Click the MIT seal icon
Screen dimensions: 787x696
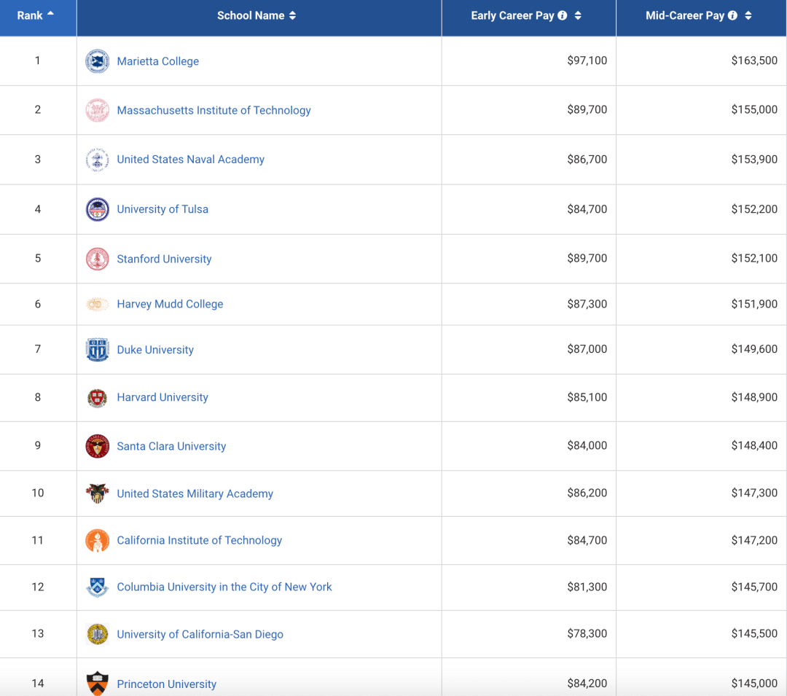(x=98, y=110)
